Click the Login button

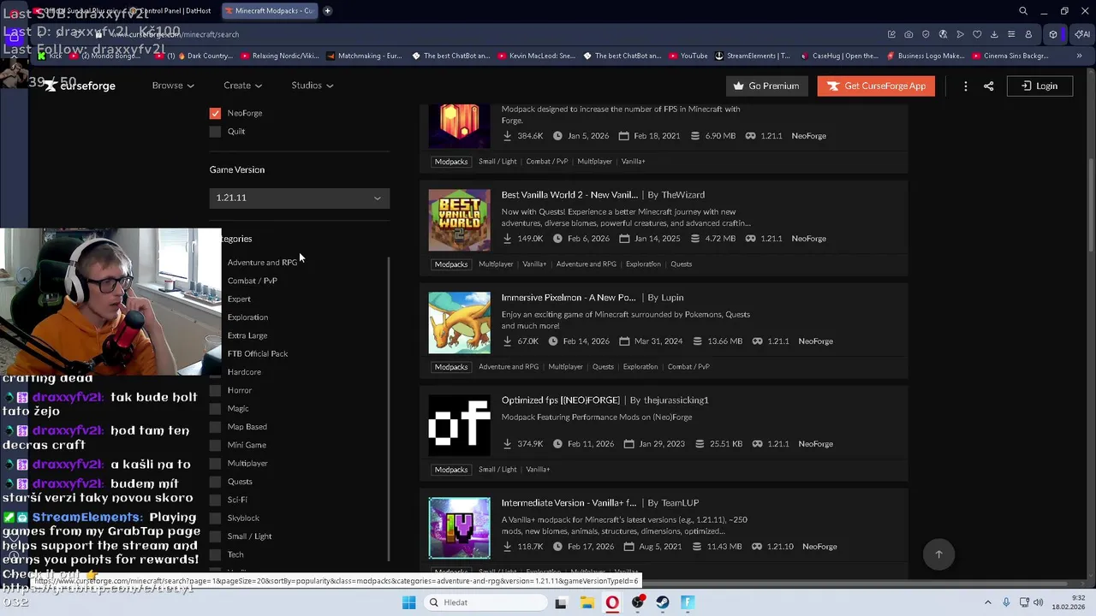click(x=1039, y=86)
